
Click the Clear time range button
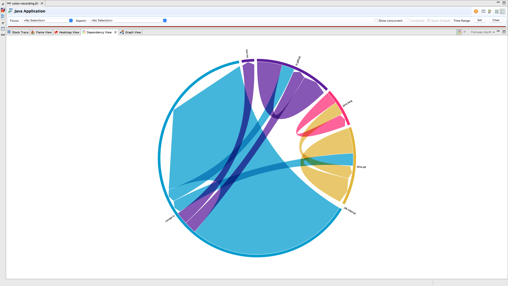(496, 20)
